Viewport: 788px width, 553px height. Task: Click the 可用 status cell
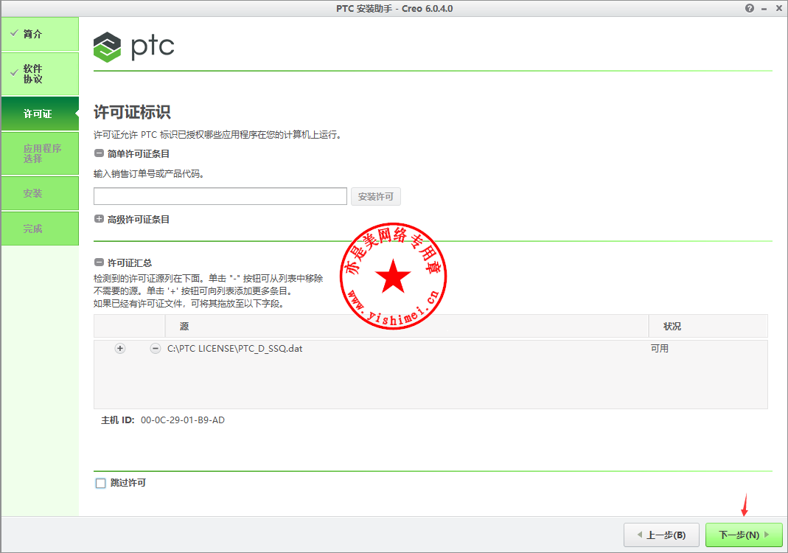click(659, 348)
